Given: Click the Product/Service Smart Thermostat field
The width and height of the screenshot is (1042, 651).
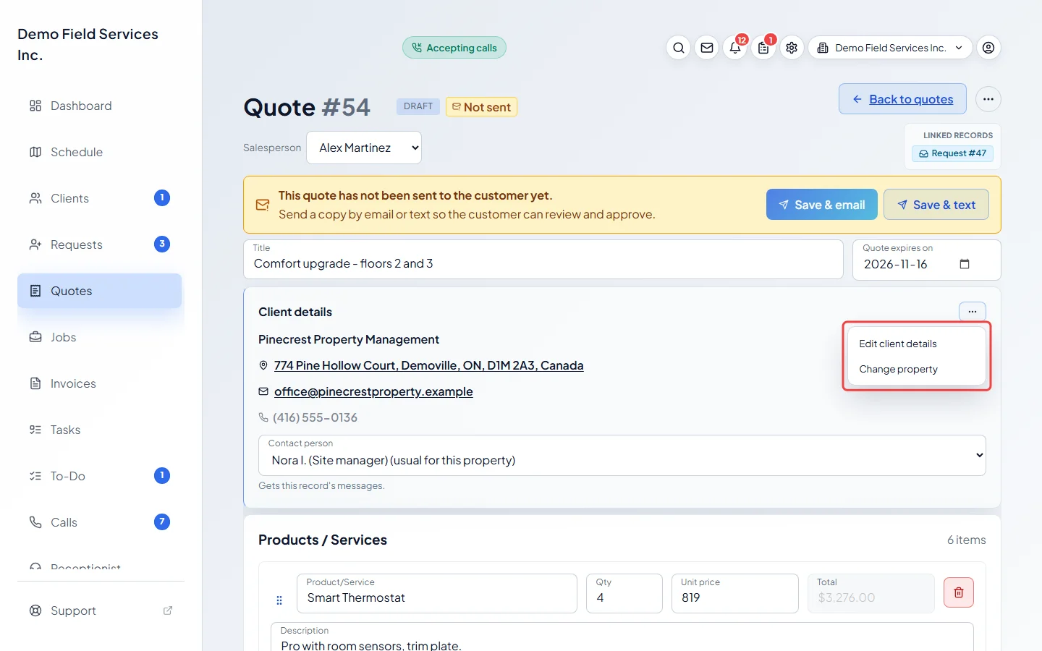Looking at the screenshot, I should coord(437,593).
